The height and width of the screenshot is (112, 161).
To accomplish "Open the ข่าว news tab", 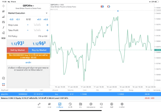I will pos(80,105).
